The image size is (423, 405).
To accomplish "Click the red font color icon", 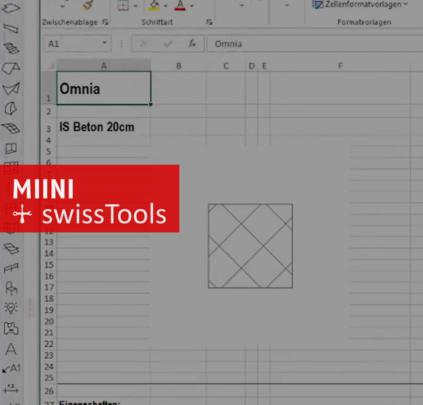I will coord(180,5).
